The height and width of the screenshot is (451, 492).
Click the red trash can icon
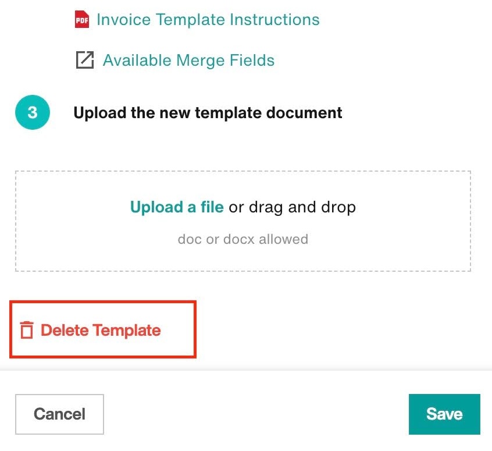click(27, 330)
